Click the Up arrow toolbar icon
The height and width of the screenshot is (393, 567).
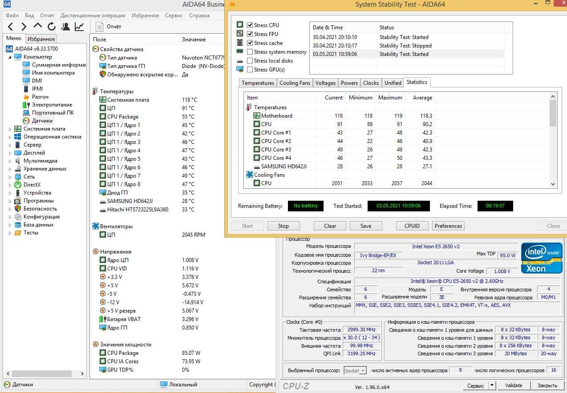coord(38,27)
